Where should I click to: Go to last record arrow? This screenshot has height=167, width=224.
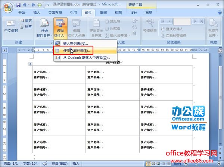[x=202, y=21]
